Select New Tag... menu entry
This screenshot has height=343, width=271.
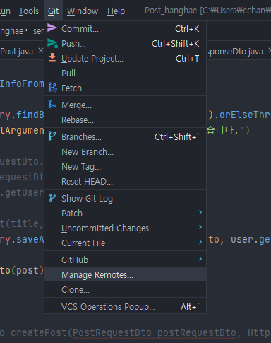[x=126, y=167]
